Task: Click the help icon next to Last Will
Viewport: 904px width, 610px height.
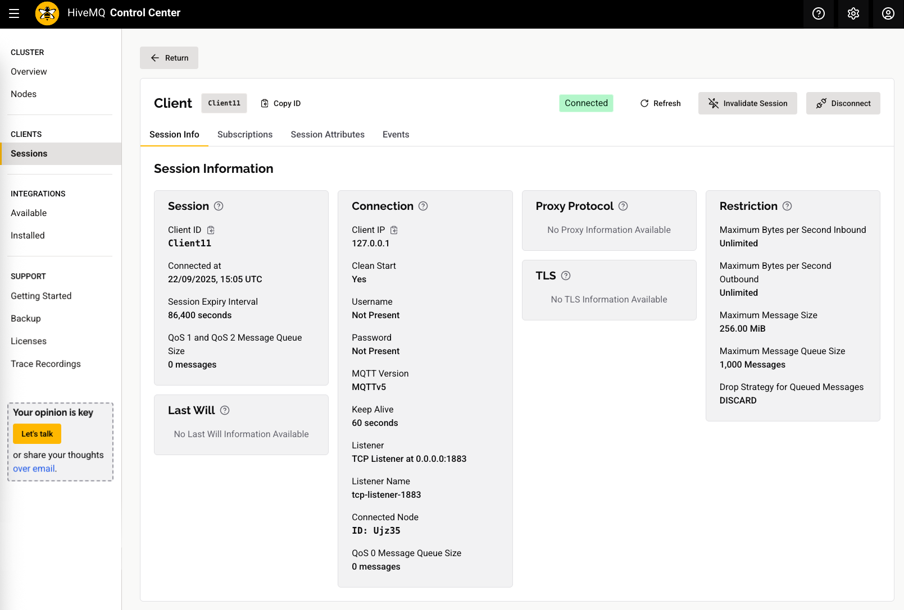Action: (225, 410)
